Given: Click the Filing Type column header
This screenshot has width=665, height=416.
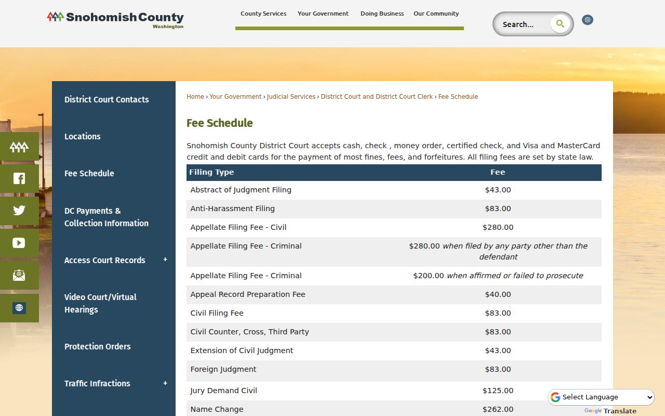Looking at the screenshot, I should (x=211, y=172).
